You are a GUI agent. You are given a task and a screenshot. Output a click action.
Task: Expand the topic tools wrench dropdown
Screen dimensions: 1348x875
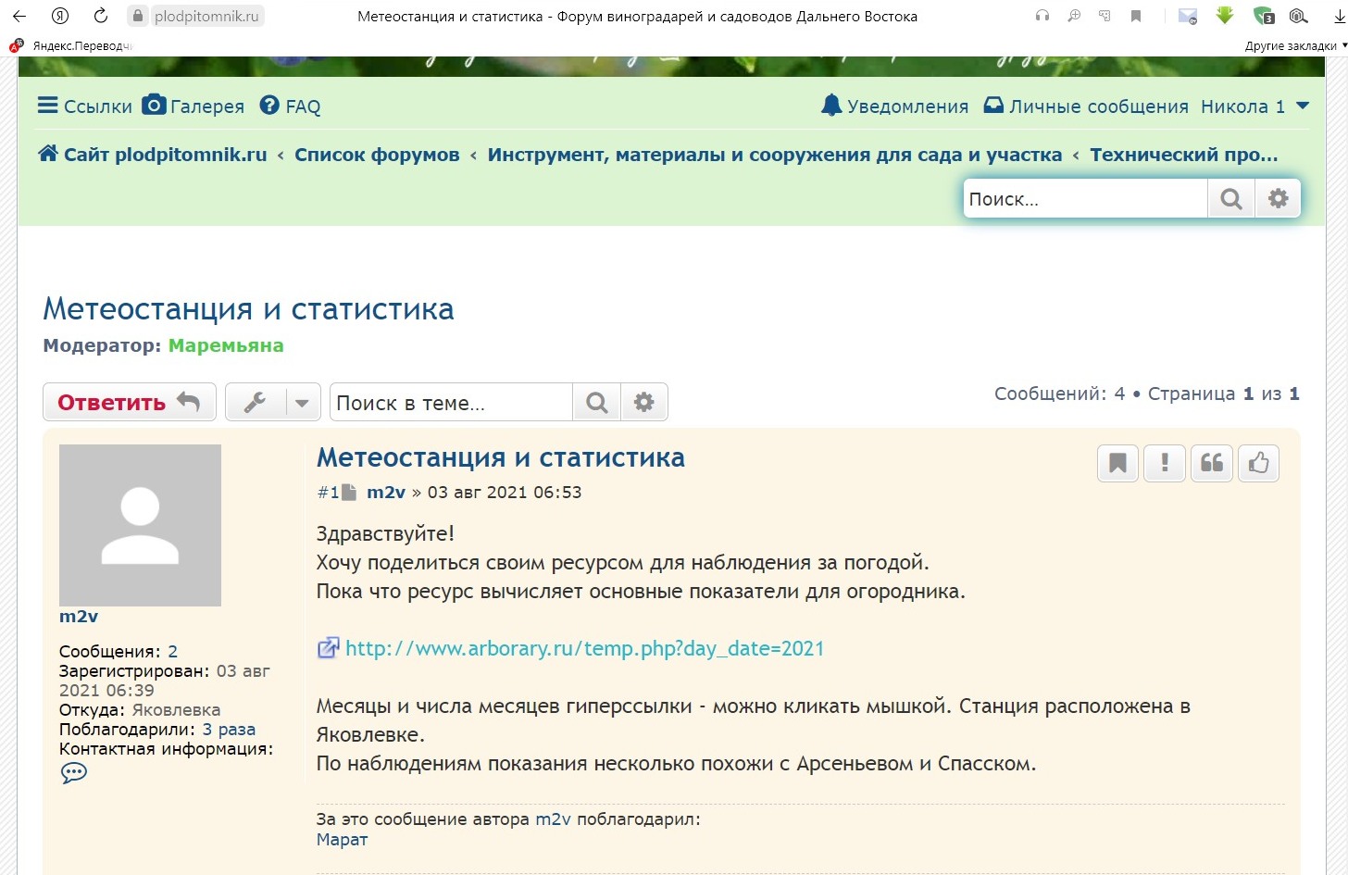pos(273,403)
